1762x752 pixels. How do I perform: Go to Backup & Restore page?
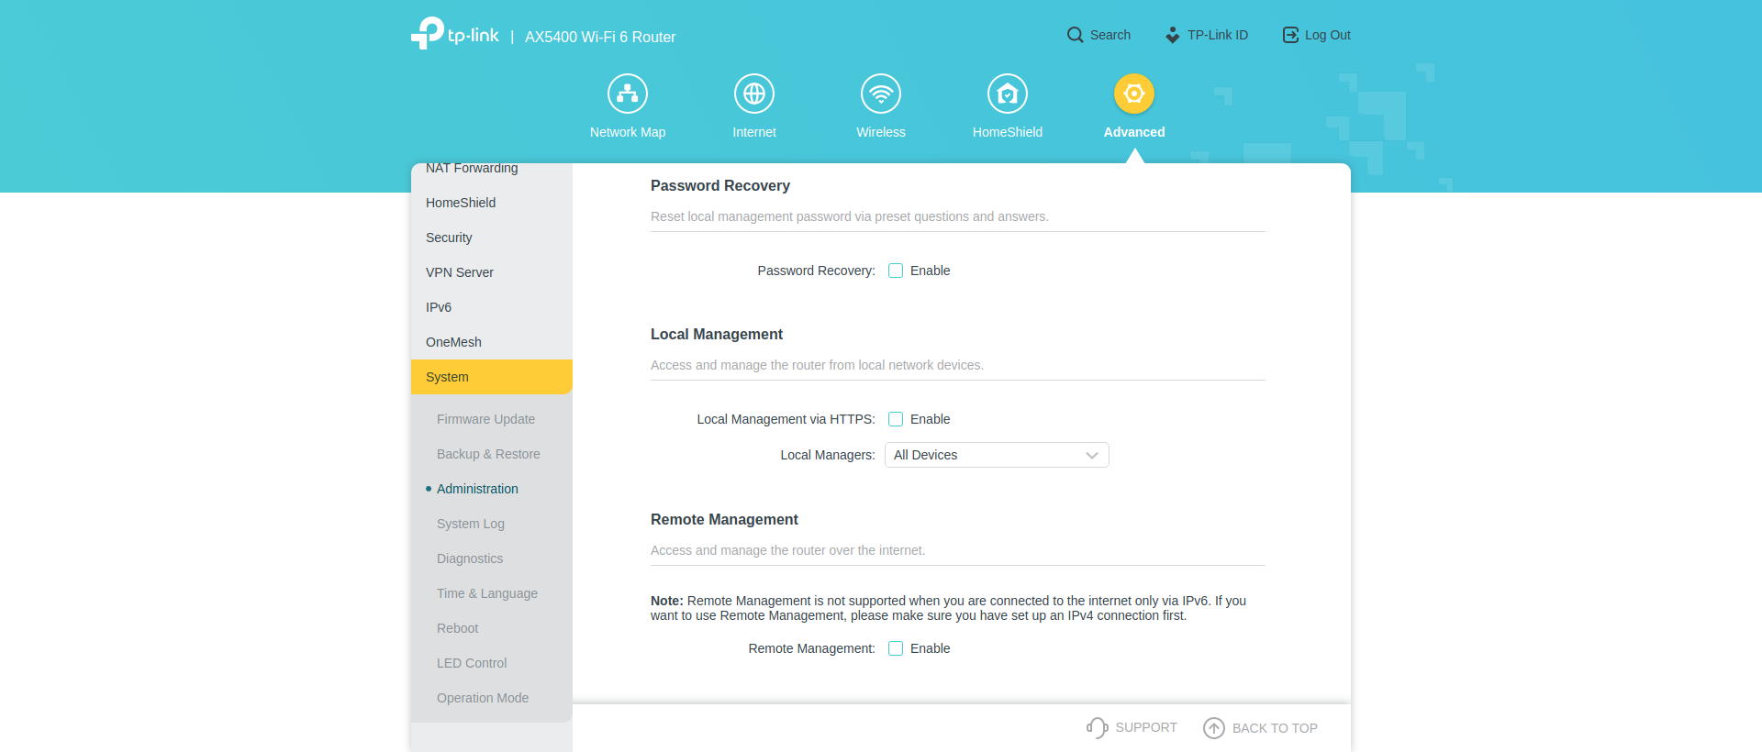point(488,454)
